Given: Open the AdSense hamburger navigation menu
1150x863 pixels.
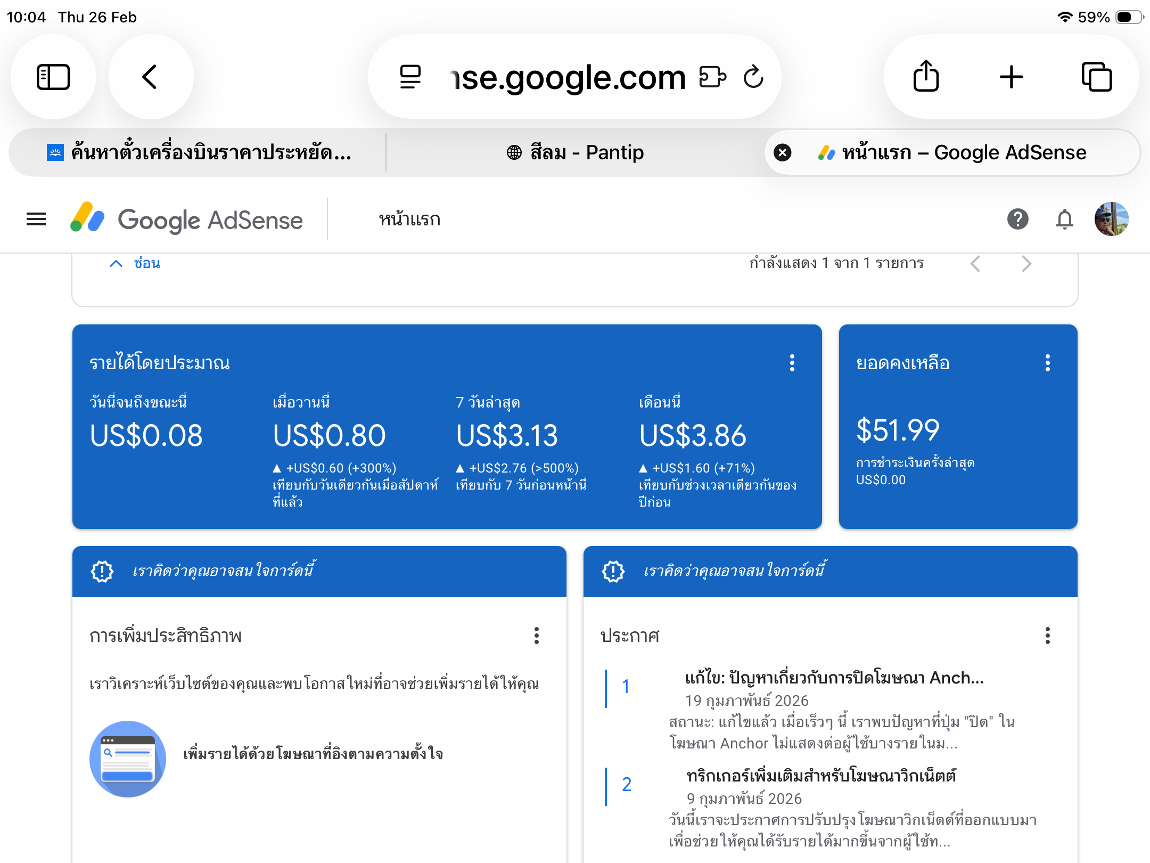Looking at the screenshot, I should pyautogui.click(x=36, y=219).
